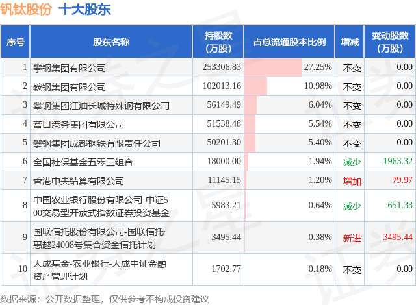
Task: Click the 0.18% ratio value
Action: click(320, 269)
